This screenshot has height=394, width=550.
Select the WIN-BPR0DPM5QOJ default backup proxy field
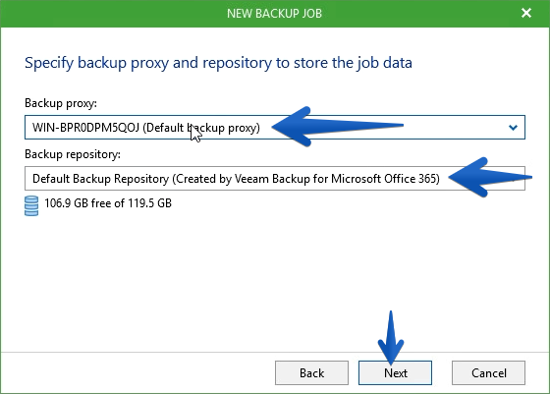[275, 127]
